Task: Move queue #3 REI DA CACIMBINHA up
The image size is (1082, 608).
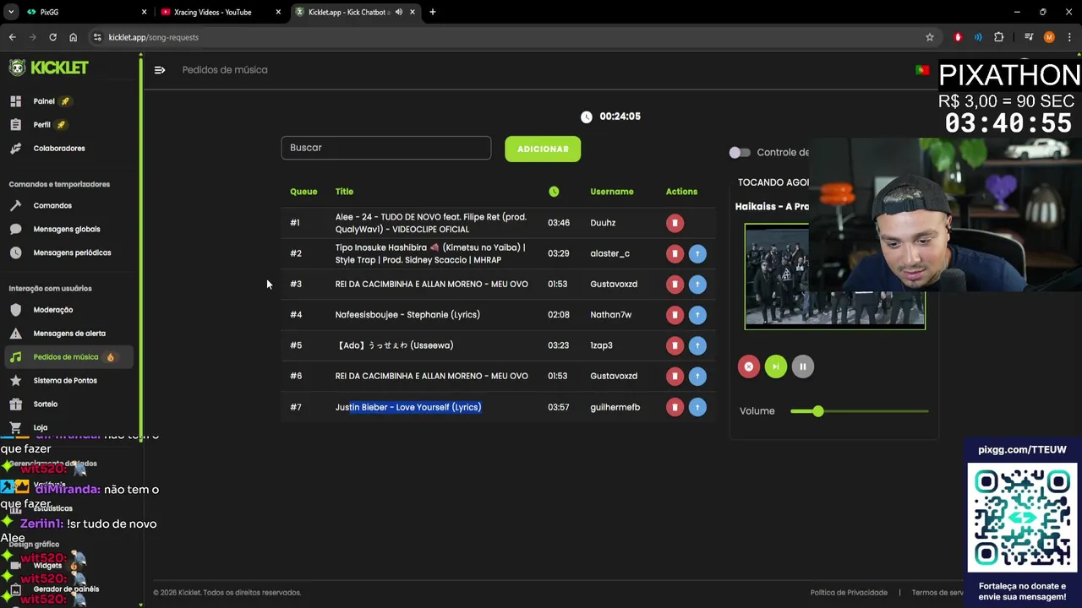Action: pyautogui.click(x=697, y=285)
